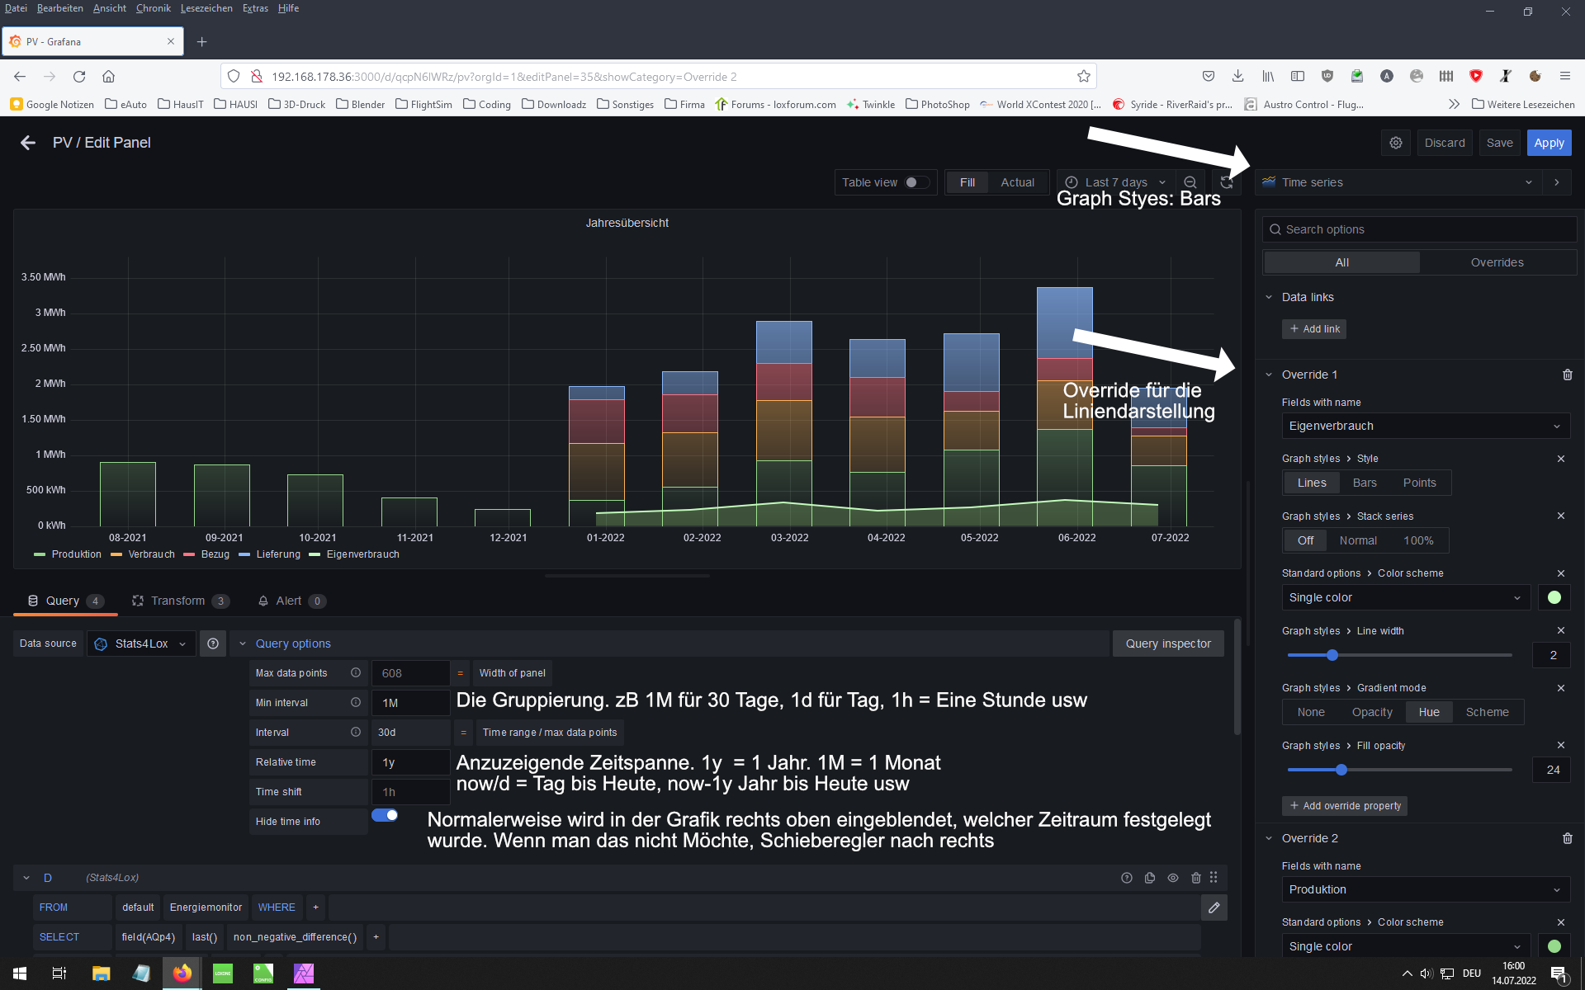Delete query D with the trash icon
This screenshot has height=990, width=1585.
coord(1195,878)
